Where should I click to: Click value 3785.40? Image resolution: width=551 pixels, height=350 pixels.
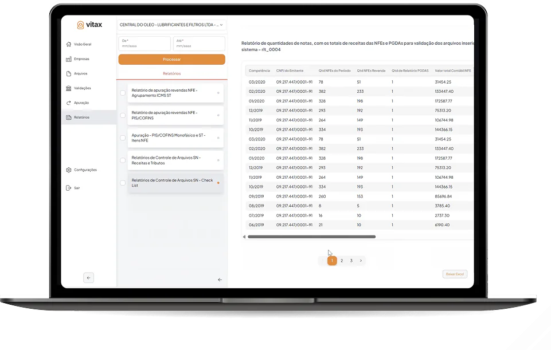click(x=442, y=206)
